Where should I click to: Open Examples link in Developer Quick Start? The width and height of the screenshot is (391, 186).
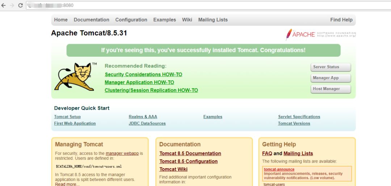213,117
